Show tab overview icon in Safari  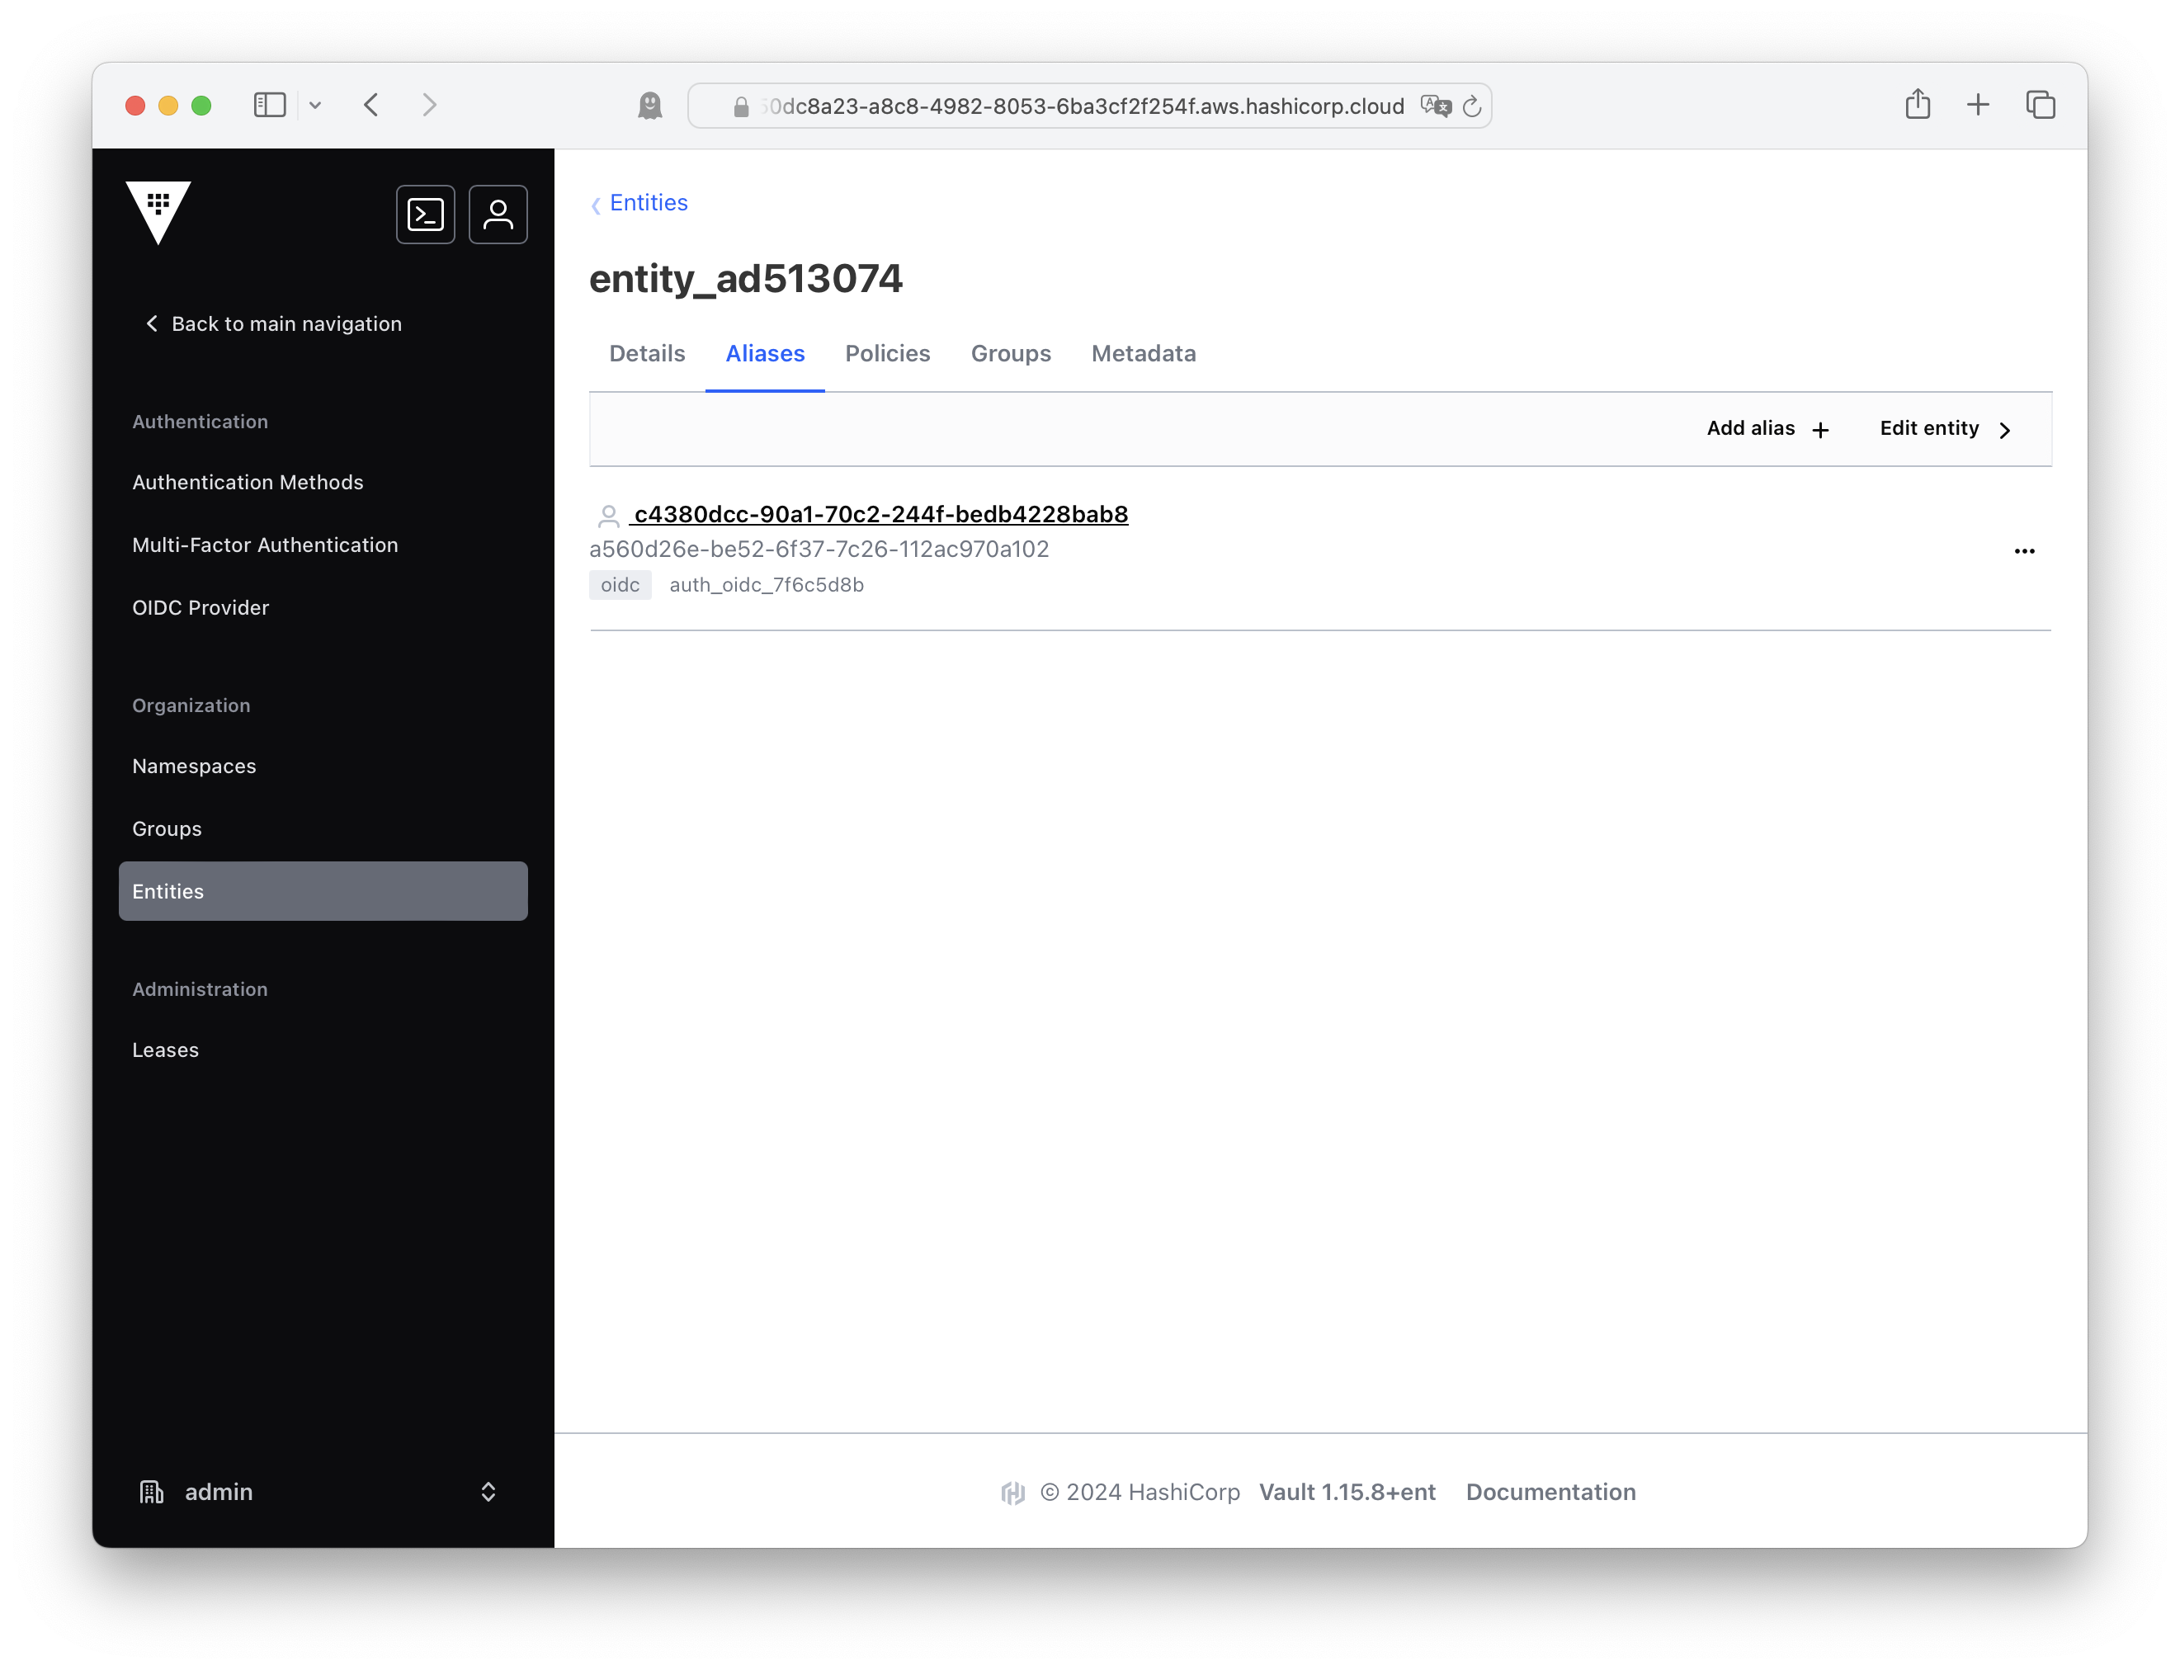[x=2040, y=104]
